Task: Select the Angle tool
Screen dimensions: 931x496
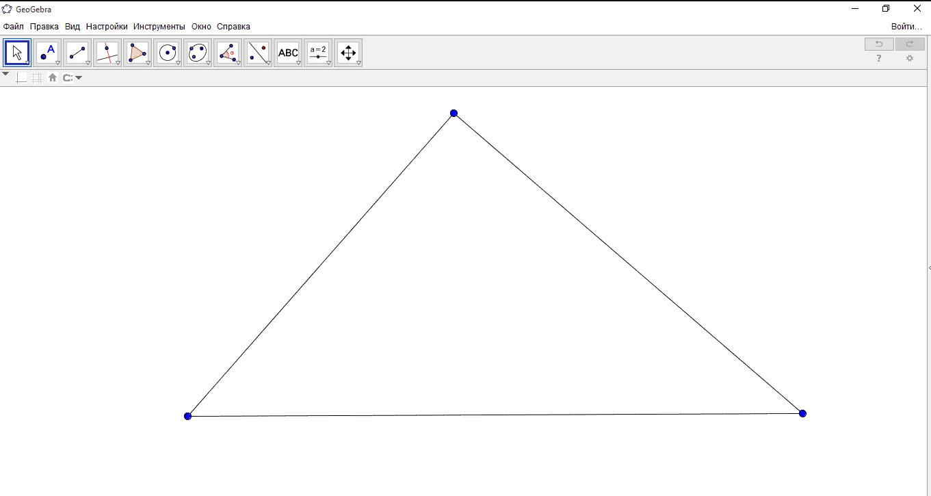Action: pos(228,53)
